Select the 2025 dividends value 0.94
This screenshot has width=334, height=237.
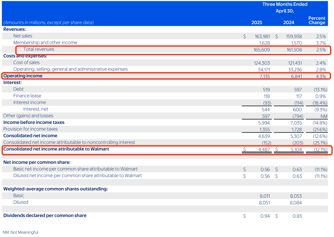click(x=265, y=216)
